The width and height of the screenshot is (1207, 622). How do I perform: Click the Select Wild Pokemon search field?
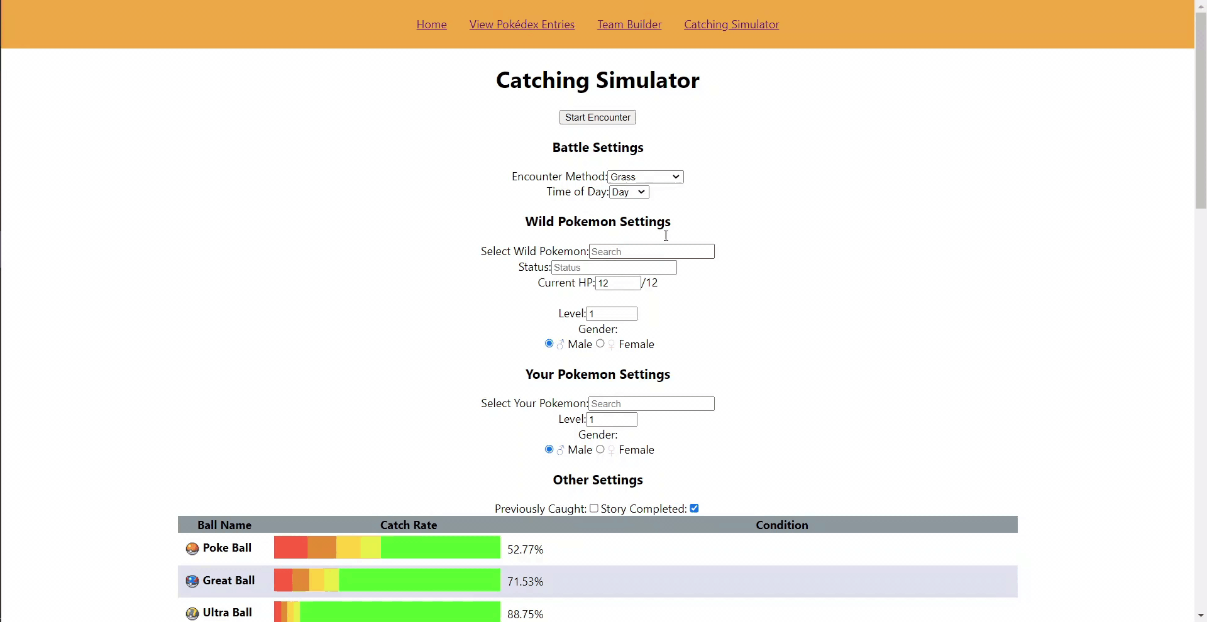tap(651, 251)
